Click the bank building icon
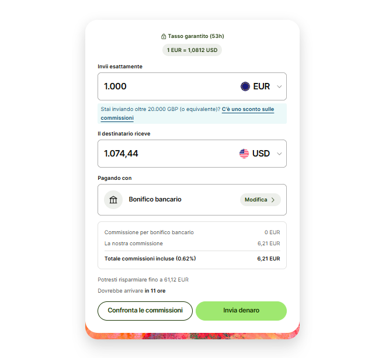 pyautogui.click(x=113, y=200)
